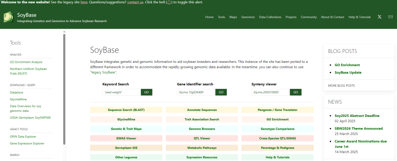Open the Community menu
Image resolution: width=397 pixels, height=161 pixels.
[309, 17]
